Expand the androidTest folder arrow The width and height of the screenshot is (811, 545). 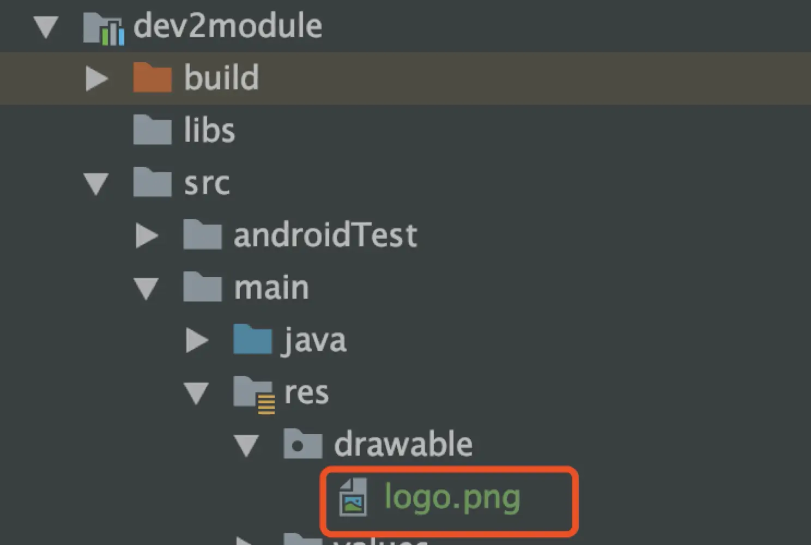pos(147,235)
